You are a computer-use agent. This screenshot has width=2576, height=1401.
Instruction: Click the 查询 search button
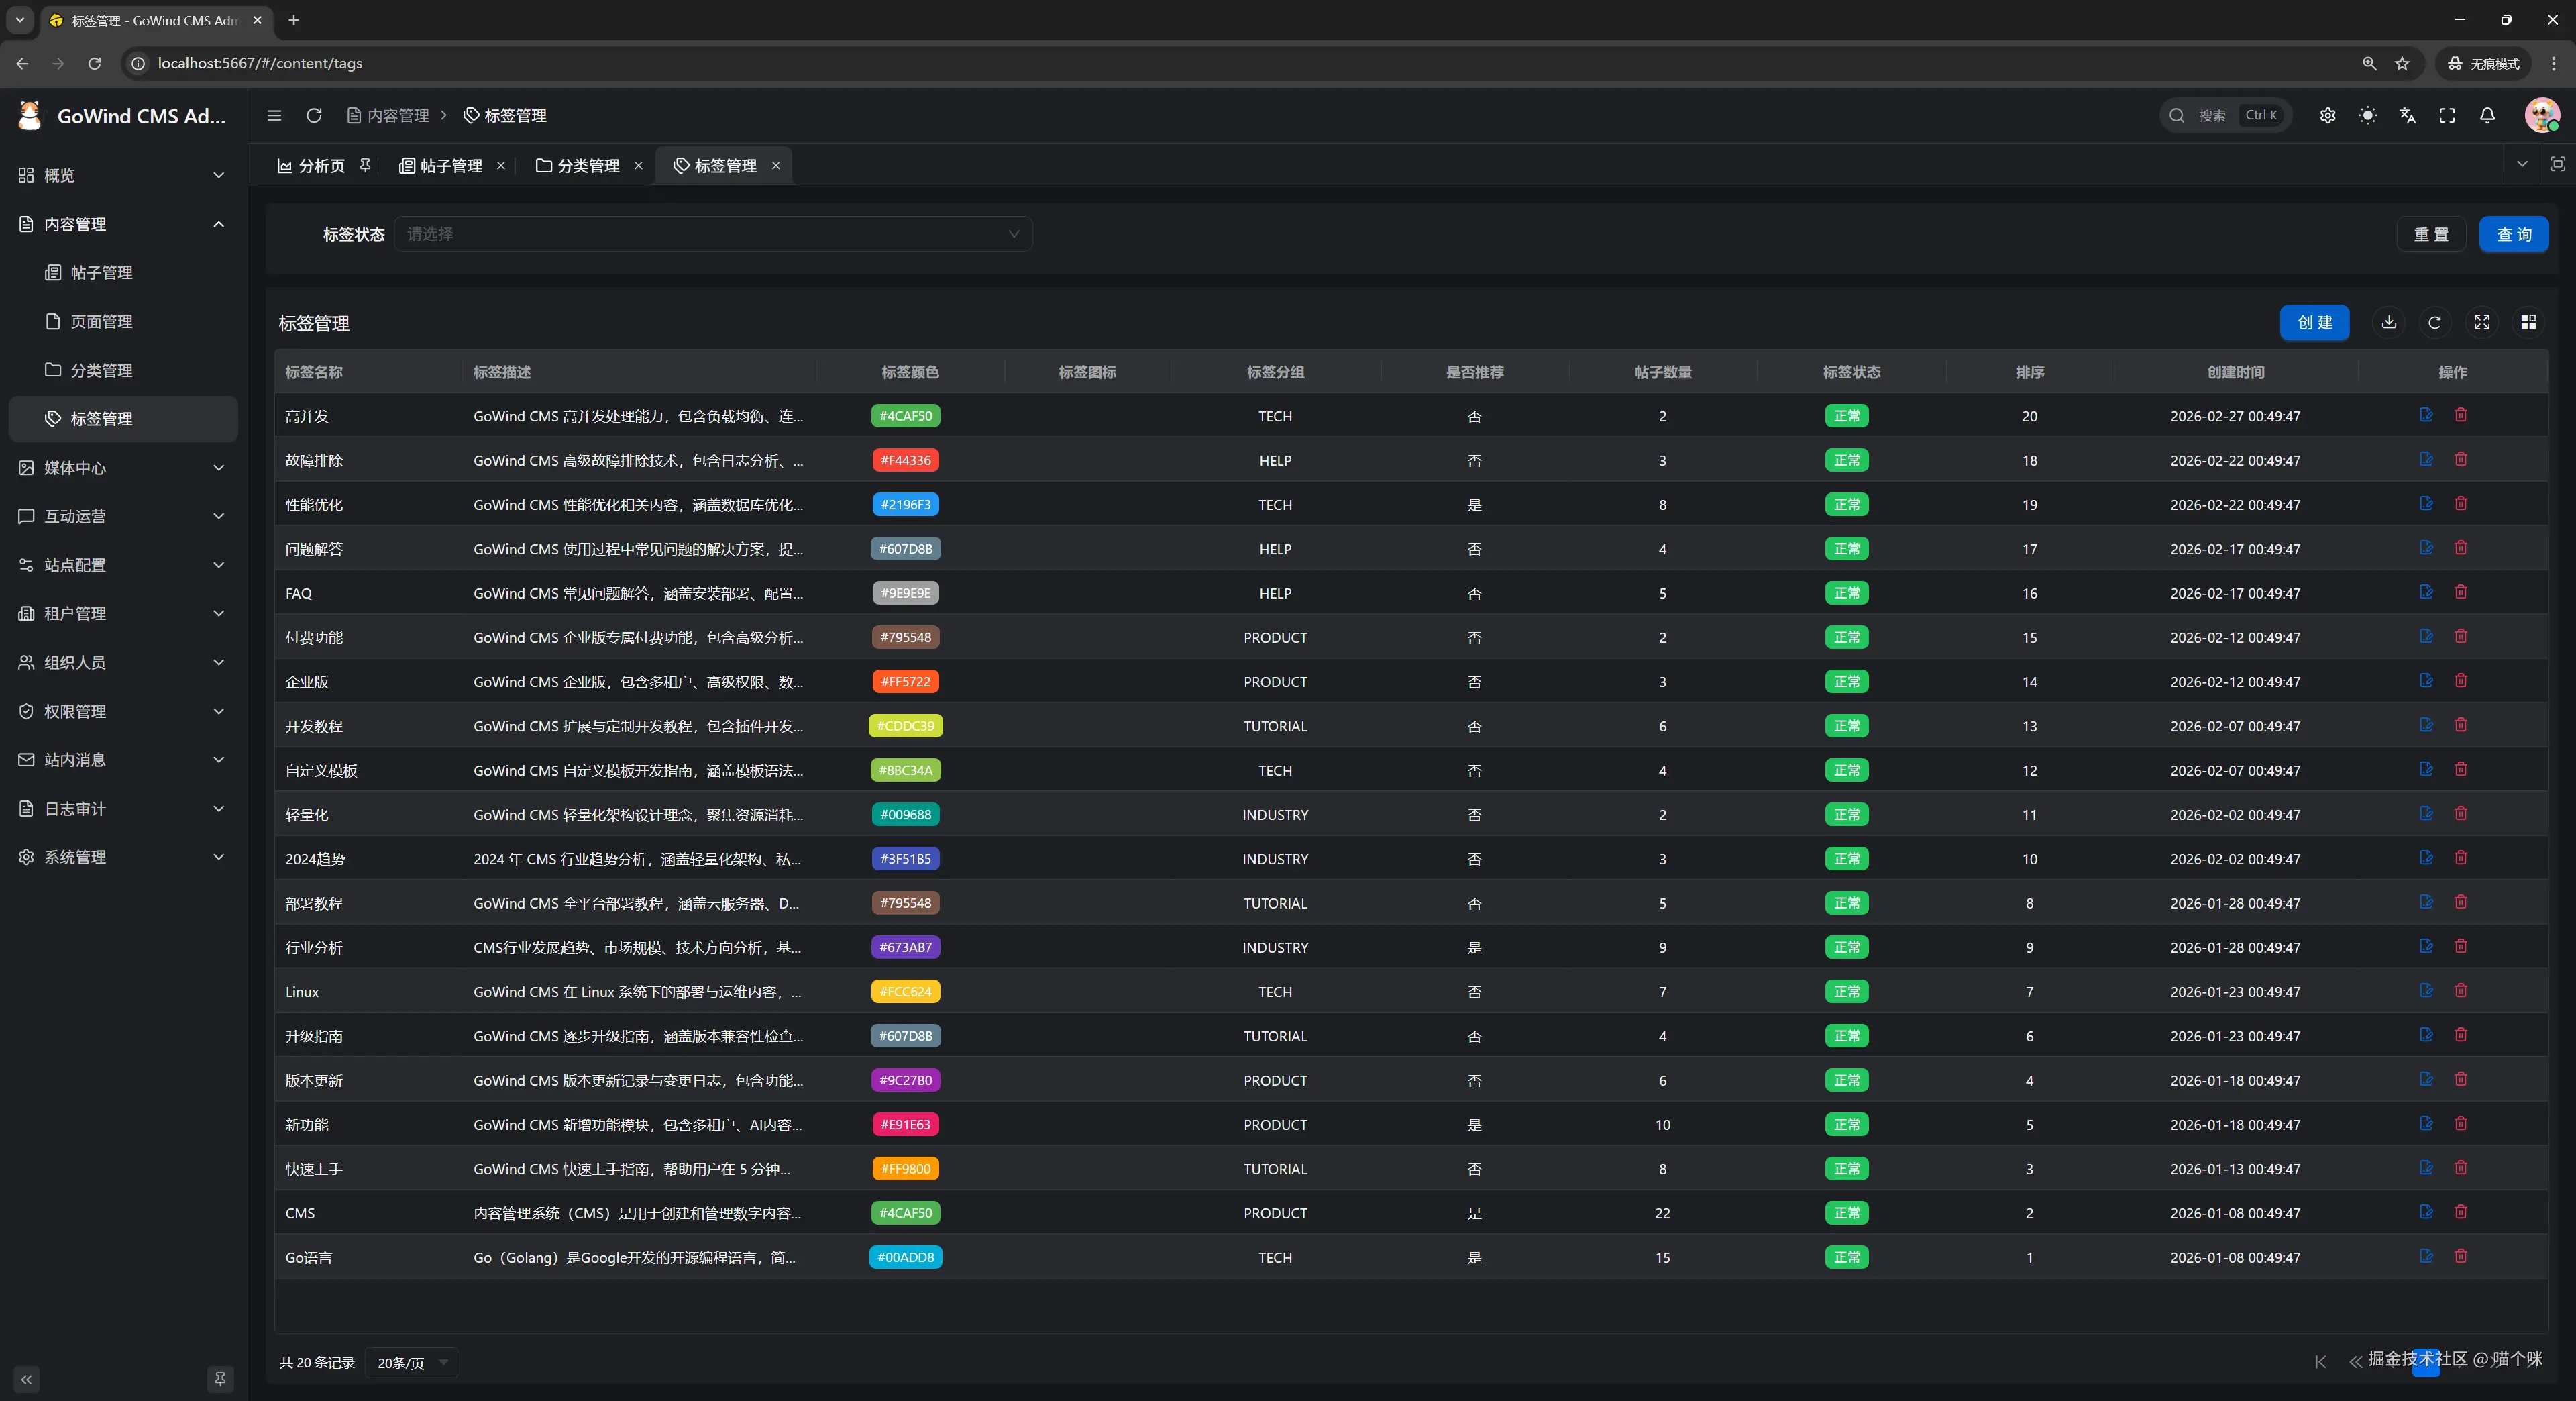point(2513,234)
